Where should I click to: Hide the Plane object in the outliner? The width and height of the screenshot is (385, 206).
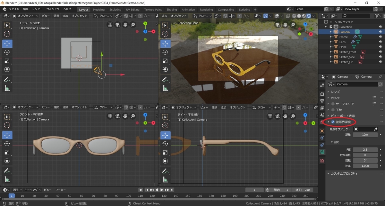pos(381,47)
